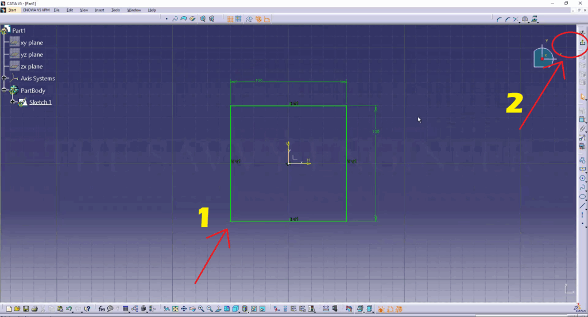Open the Tools menu
Screen dimensions: 588x317
[115, 10]
